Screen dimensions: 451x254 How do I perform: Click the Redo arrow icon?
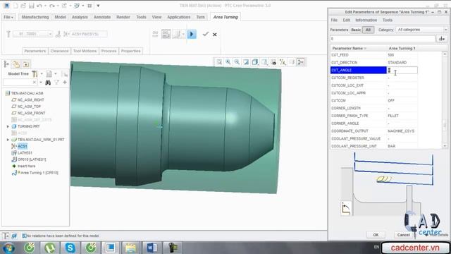[x=51, y=6]
